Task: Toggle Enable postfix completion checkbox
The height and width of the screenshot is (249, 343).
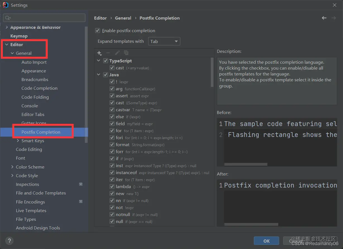Action: 97,30
